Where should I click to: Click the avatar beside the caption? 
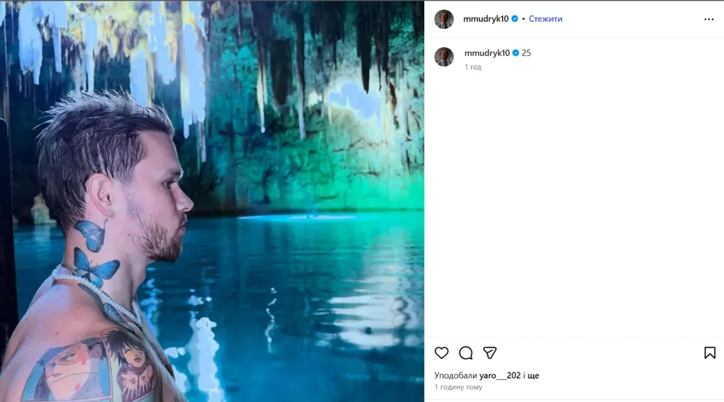[x=444, y=57]
